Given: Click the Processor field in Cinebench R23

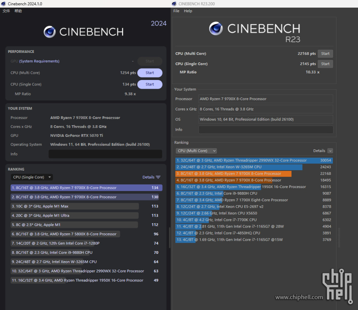Looking at the screenshot, I should (266, 99).
